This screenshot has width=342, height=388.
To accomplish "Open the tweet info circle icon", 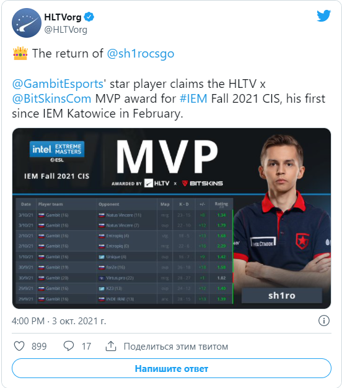I will click(x=323, y=321).
